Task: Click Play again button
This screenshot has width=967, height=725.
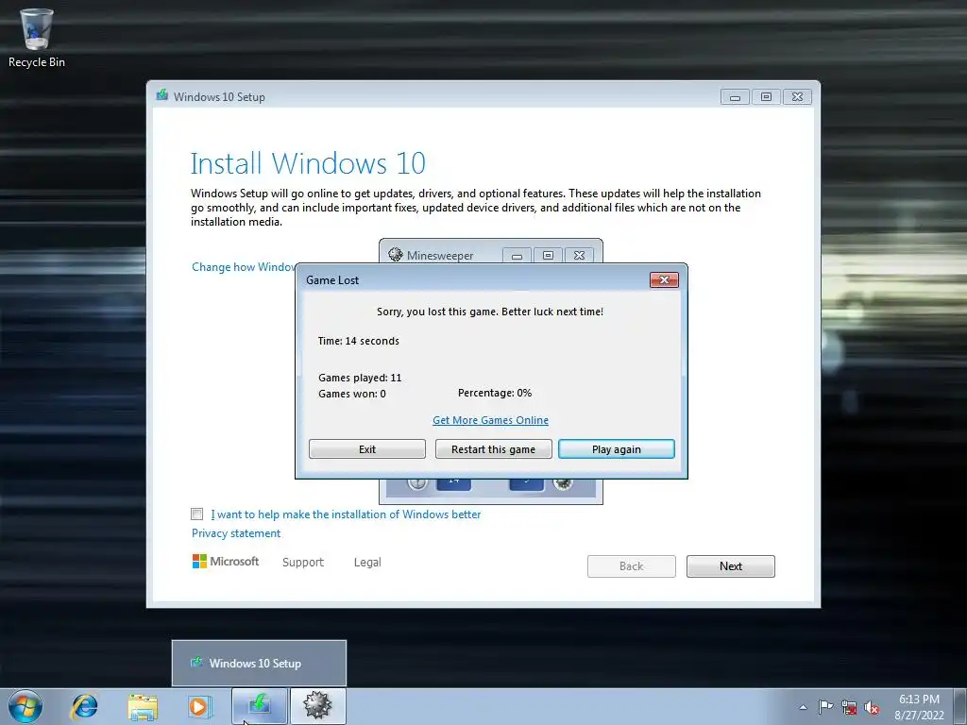Action: 616,448
